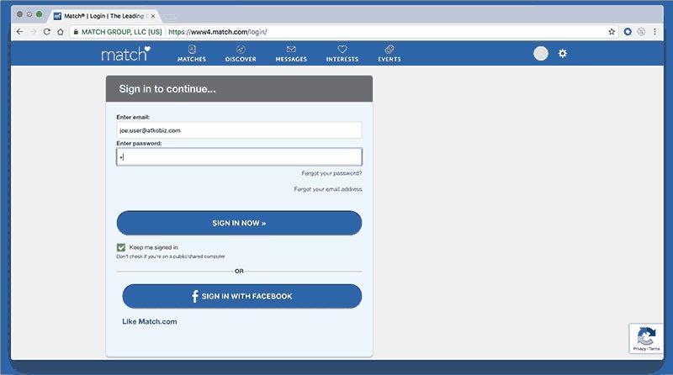Image resolution: width=673 pixels, height=375 pixels.
Task: Click the grey face extension icon
Action: (x=641, y=32)
